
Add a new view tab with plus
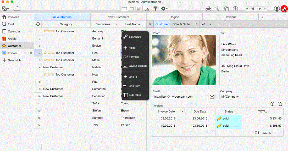click(262, 17)
